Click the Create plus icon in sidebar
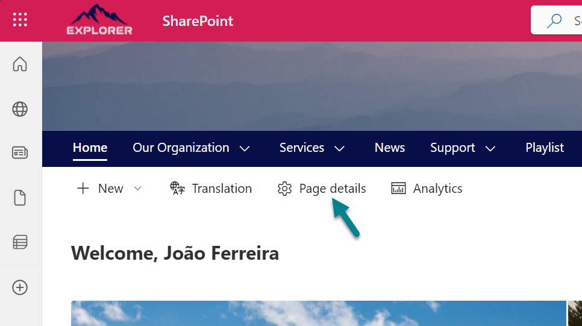 [20, 287]
